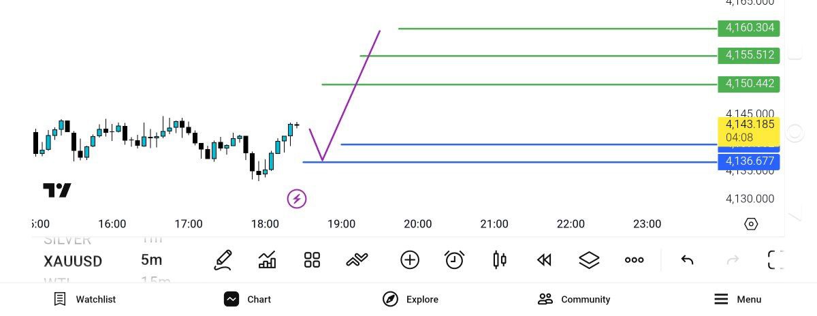817x316 pixels.
Task: Open the four-square templates grid icon
Action: click(x=312, y=259)
